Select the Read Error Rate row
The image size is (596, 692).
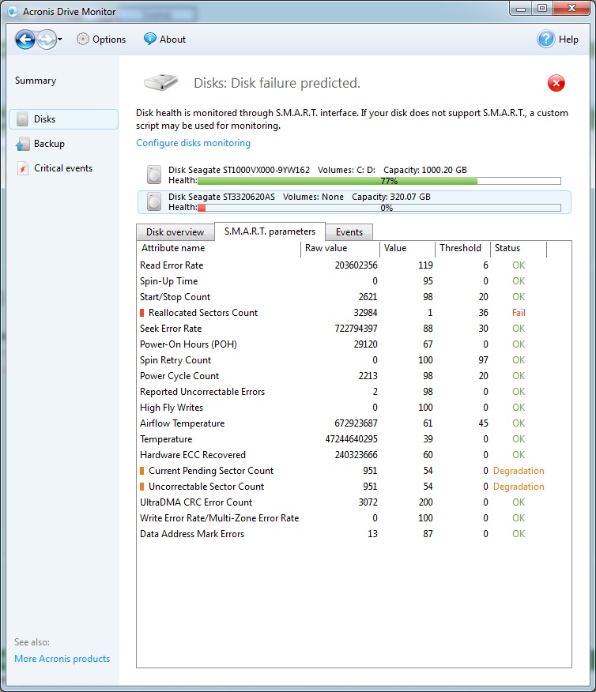coord(342,265)
